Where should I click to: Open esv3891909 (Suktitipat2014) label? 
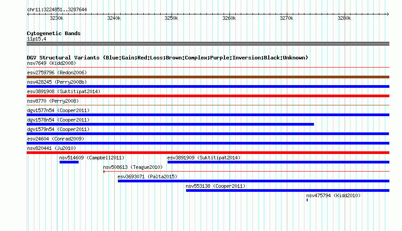[x=204, y=158]
